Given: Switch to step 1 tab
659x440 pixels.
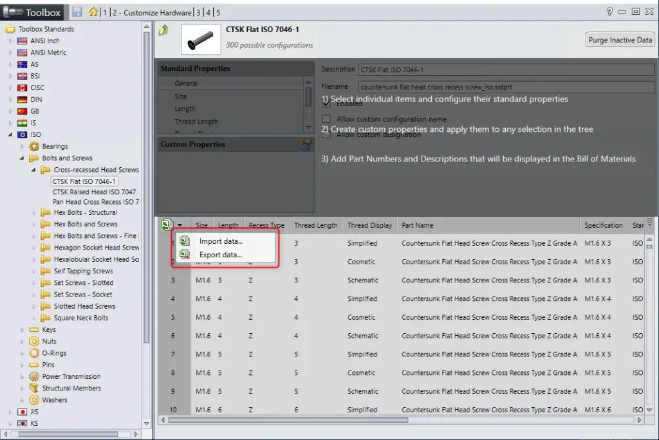Looking at the screenshot, I should click(105, 13).
